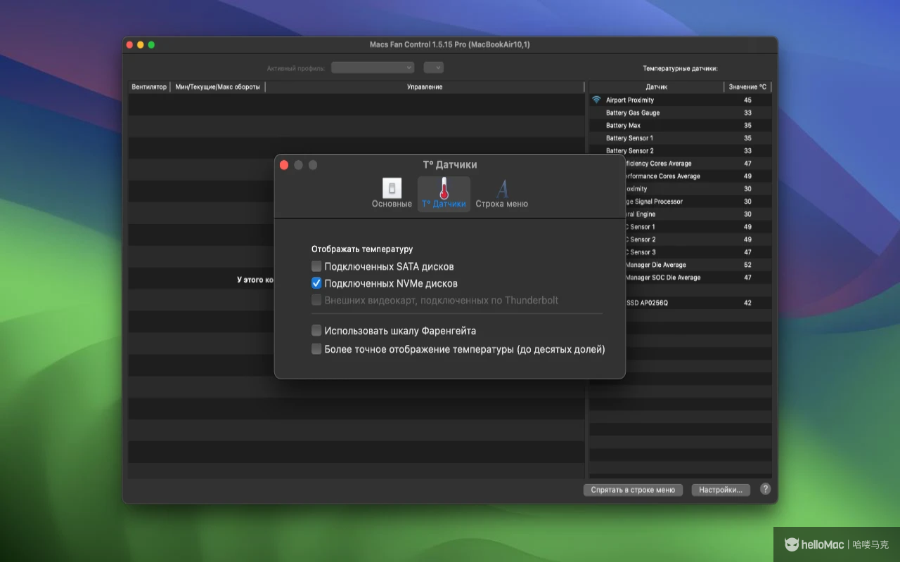Click the Спрятать в строке меню button

tap(633, 490)
